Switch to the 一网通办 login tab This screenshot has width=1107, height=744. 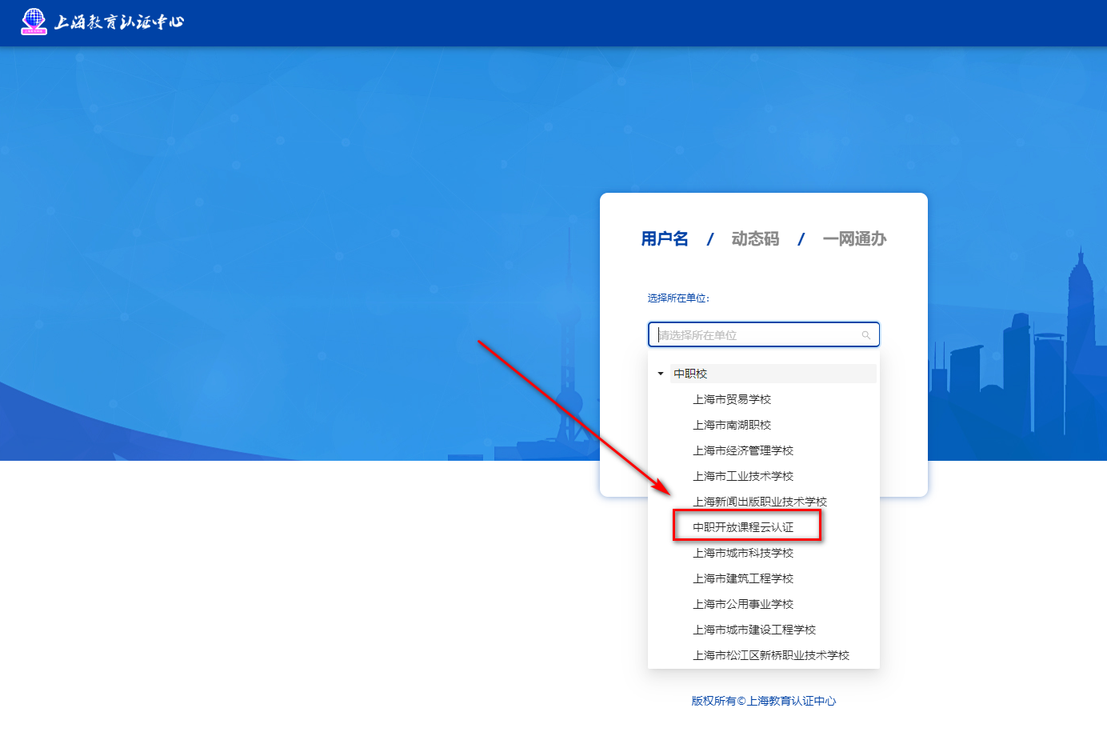[854, 238]
